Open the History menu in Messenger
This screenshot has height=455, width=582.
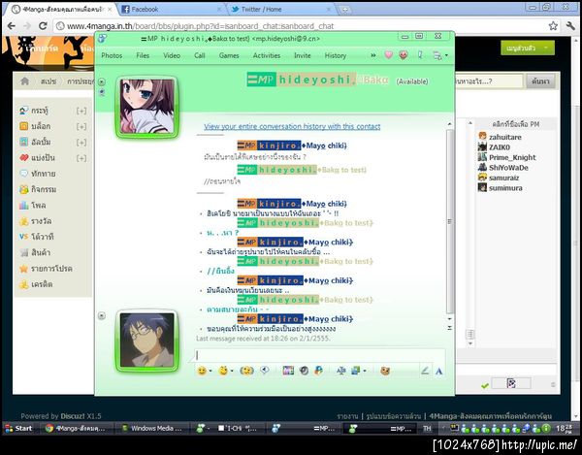coord(336,55)
